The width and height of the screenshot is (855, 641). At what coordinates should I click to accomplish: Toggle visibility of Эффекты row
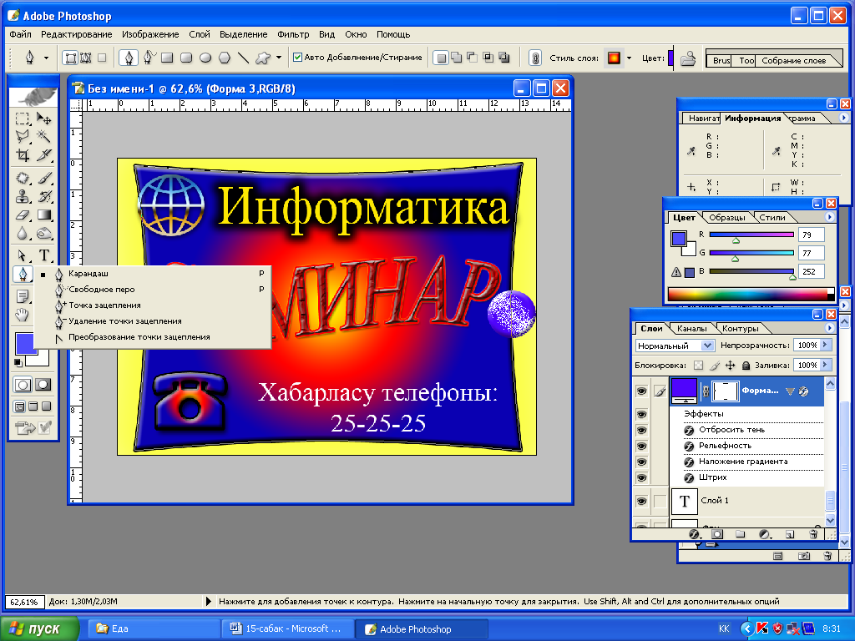coord(642,414)
